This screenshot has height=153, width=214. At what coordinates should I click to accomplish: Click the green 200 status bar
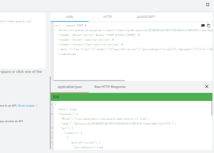[x=132, y=97]
